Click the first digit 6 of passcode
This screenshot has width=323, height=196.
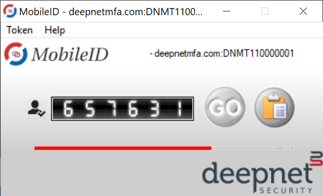point(68,109)
